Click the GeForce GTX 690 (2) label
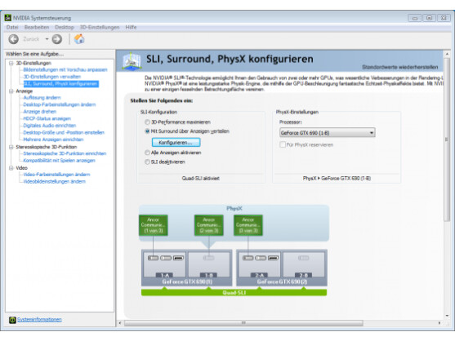The image size is (455, 341). coord(282,281)
